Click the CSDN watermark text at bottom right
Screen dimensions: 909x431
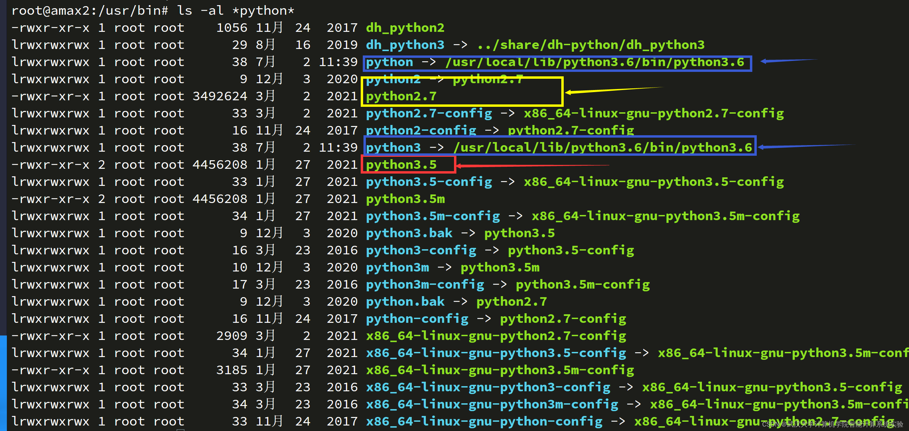click(x=832, y=424)
